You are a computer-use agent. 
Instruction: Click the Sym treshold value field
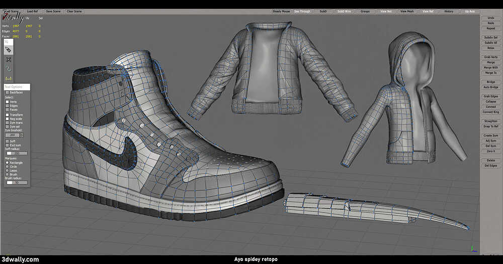(x=13, y=135)
